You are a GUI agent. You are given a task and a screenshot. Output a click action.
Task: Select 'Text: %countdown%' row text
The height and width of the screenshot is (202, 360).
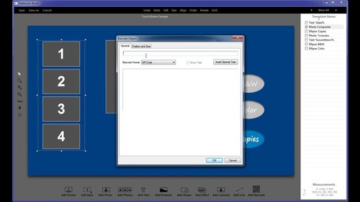coord(321,40)
